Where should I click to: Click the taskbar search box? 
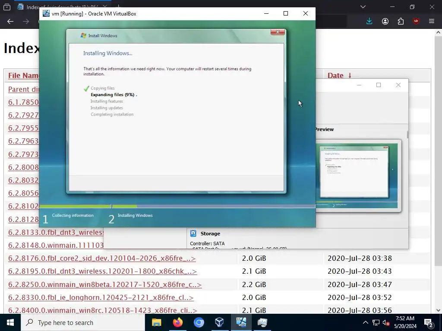(x=83, y=322)
